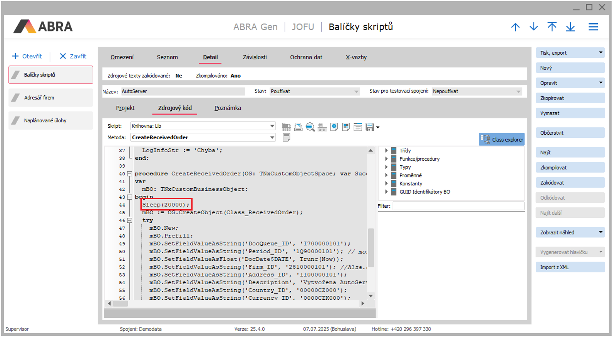Go to previous record with up arrow
The height and width of the screenshot is (337, 612).
(x=515, y=27)
